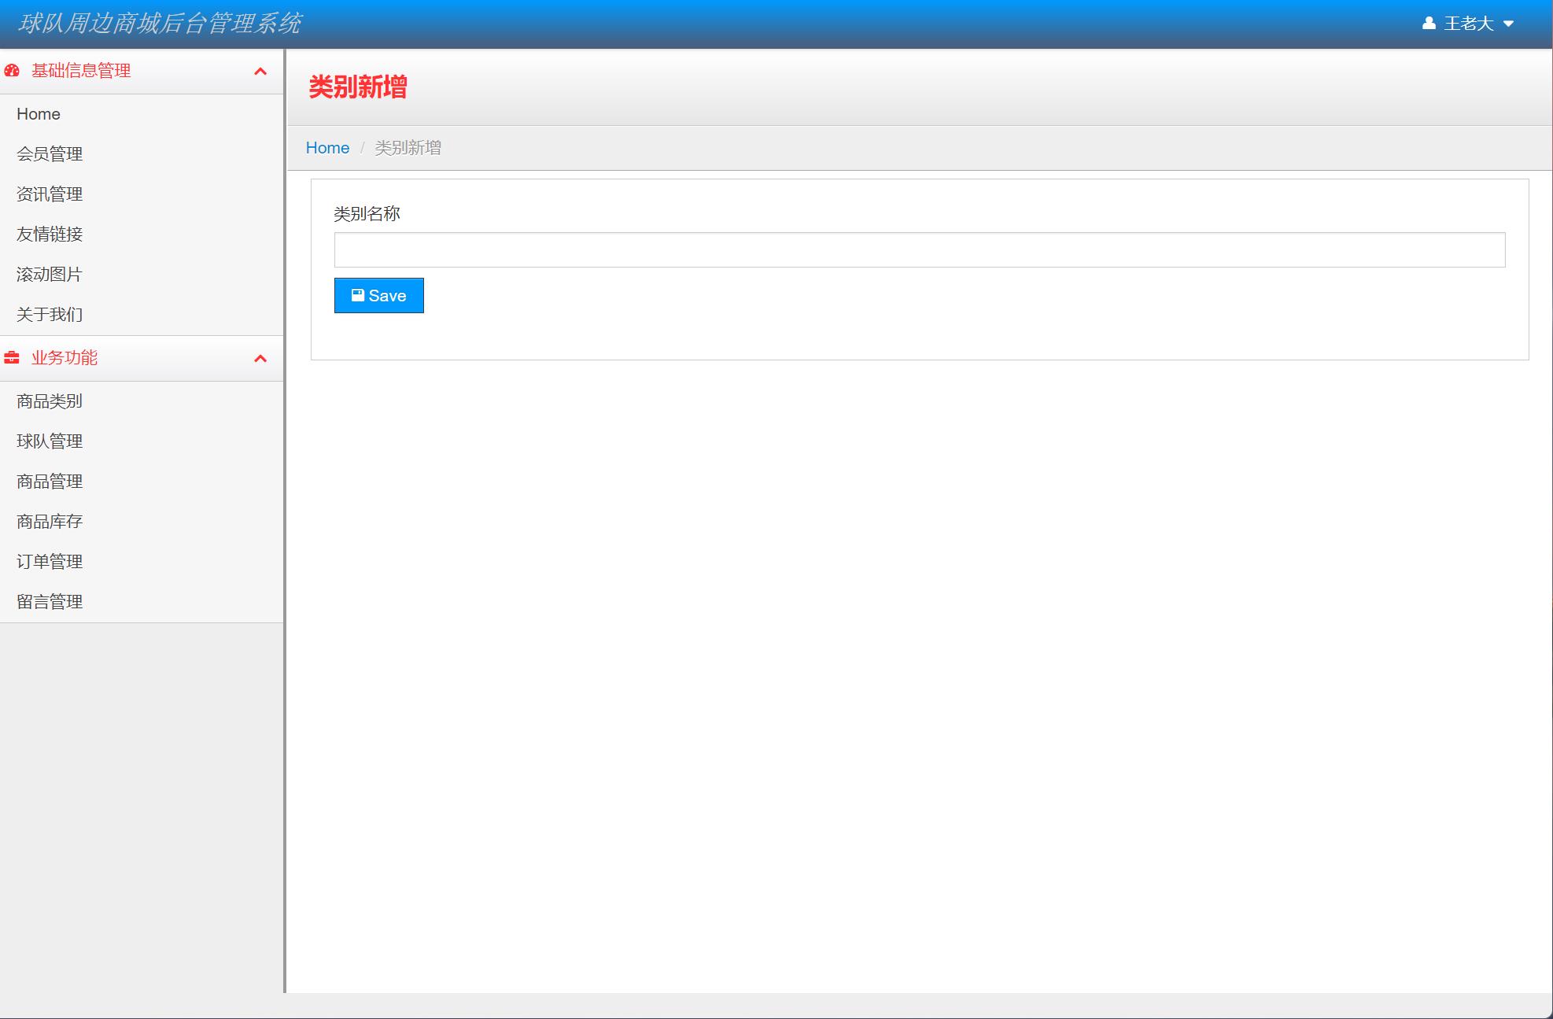Navigate to 商品类别 page
This screenshot has height=1019, width=1553.
tap(50, 401)
